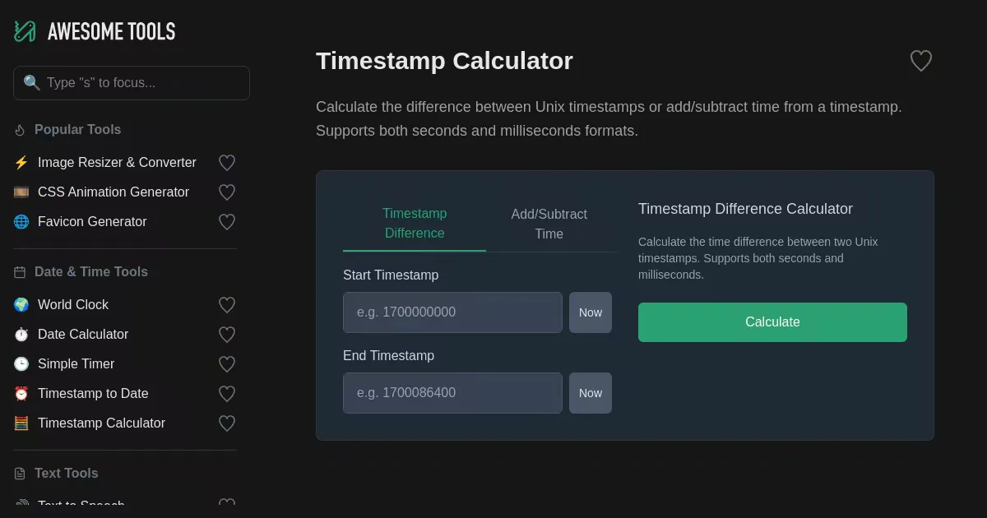Click the heart next to Simple Timer
The height and width of the screenshot is (518, 987).
pos(227,364)
